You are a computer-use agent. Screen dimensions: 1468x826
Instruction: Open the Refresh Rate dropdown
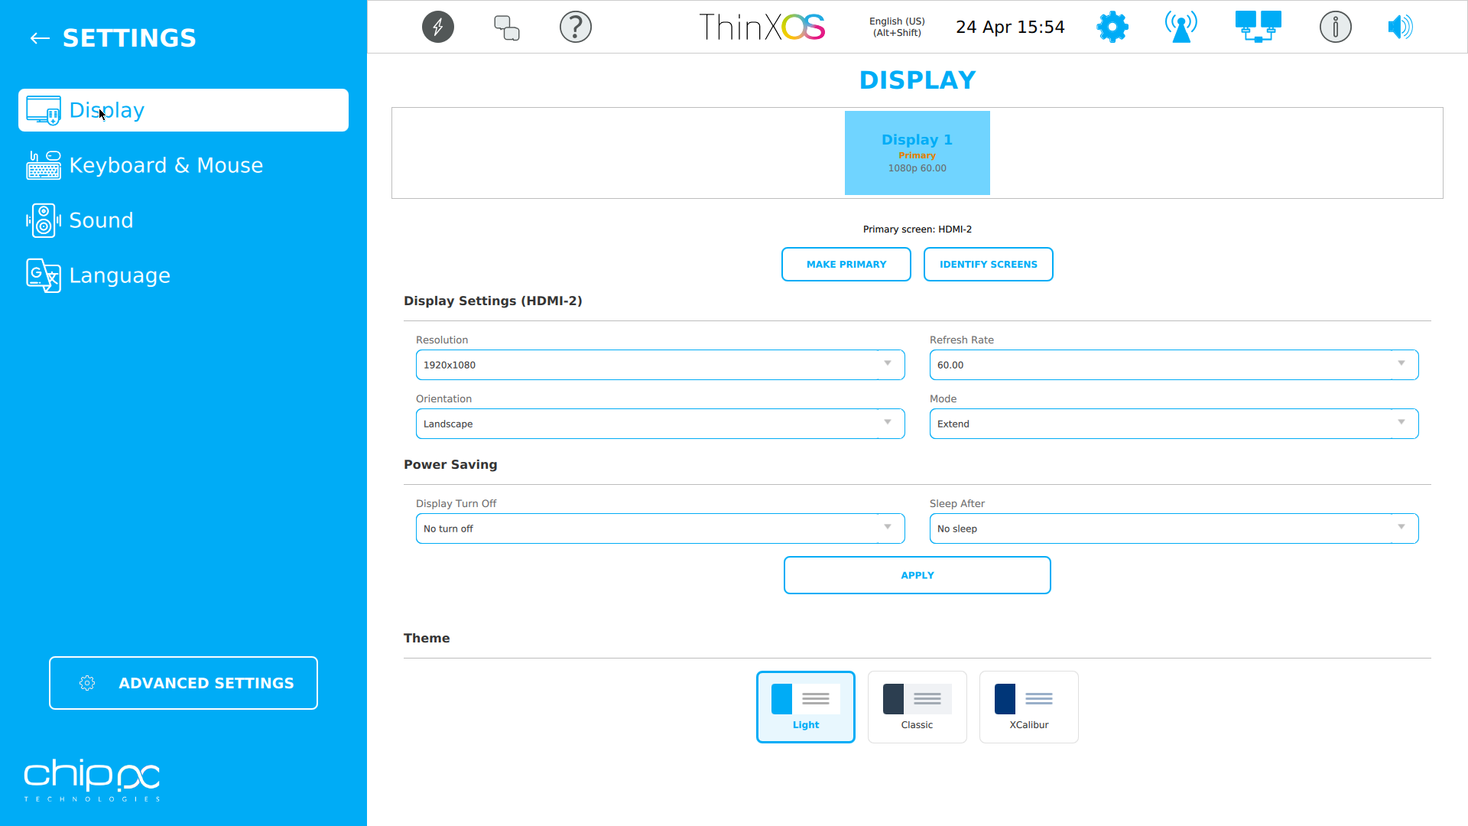(x=1174, y=365)
